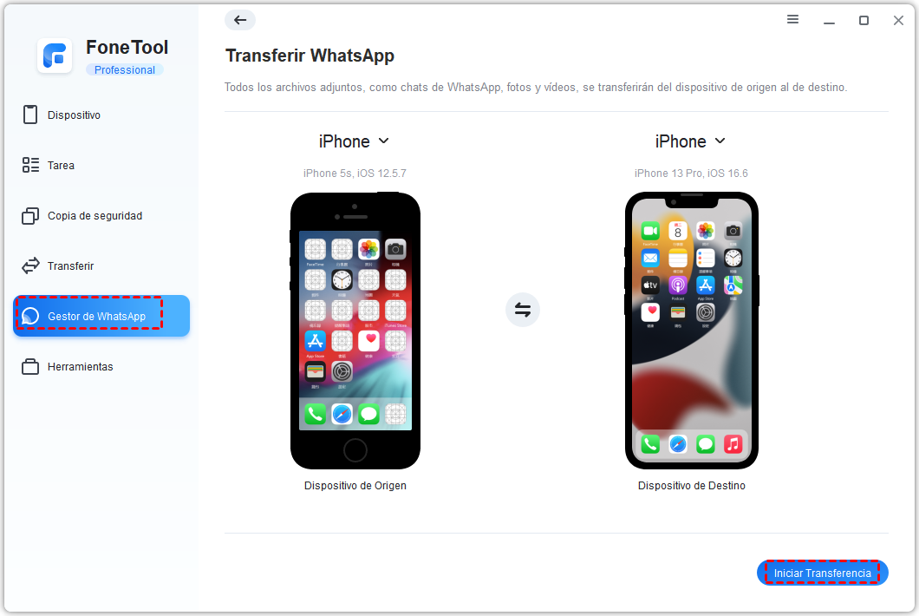Click the FoneTool logo icon
Viewport: 919px width, 616px height.
(55, 56)
